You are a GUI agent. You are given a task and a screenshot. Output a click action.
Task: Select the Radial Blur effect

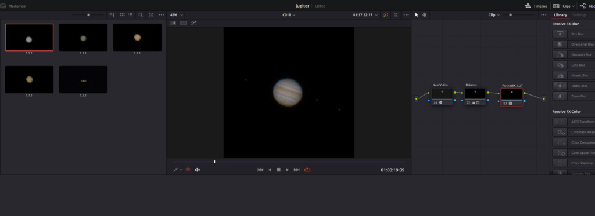(x=574, y=86)
